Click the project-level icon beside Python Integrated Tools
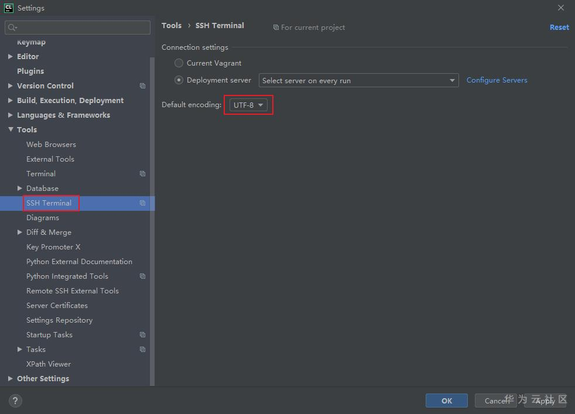The height and width of the screenshot is (414, 575). (142, 276)
